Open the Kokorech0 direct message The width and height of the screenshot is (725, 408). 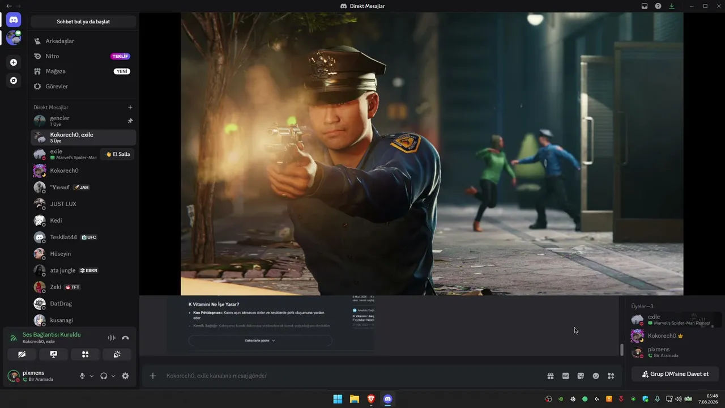tap(83, 171)
